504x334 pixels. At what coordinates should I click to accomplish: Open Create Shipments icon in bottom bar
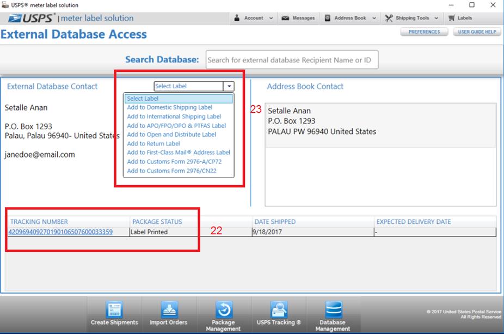(114, 310)
